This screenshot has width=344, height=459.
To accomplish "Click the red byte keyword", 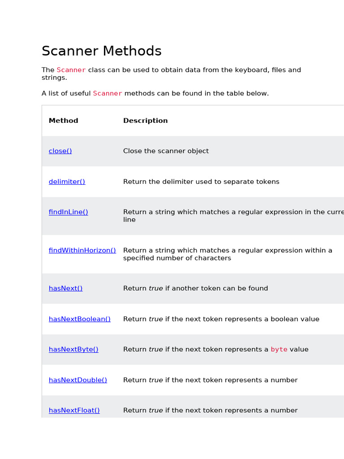I will tap(279, 350).
